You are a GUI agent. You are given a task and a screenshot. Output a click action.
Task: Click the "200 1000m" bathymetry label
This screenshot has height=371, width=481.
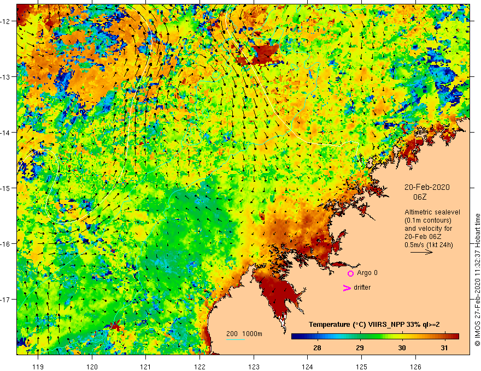(x=244, y=334)
